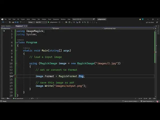160x120 pixels.
Task: Open the Build menu
Action: pyautogui.click(x=28, y=19)
